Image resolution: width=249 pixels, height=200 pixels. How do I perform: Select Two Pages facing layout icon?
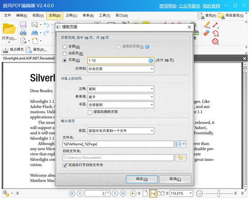tap(161, 193)
